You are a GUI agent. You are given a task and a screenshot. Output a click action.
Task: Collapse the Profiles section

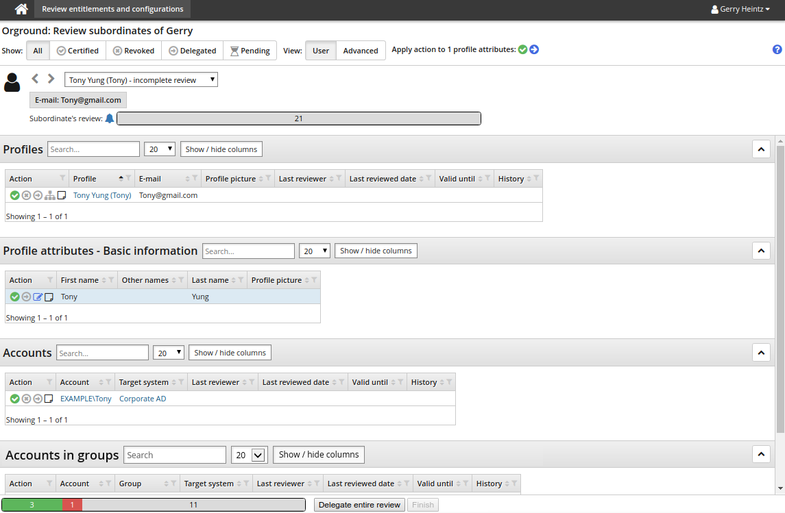click(x=761, y=149)
